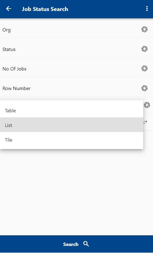Click the magnifier icon in bottom bar
Screen dimensions: 153x253
click(x=86, y=244)
